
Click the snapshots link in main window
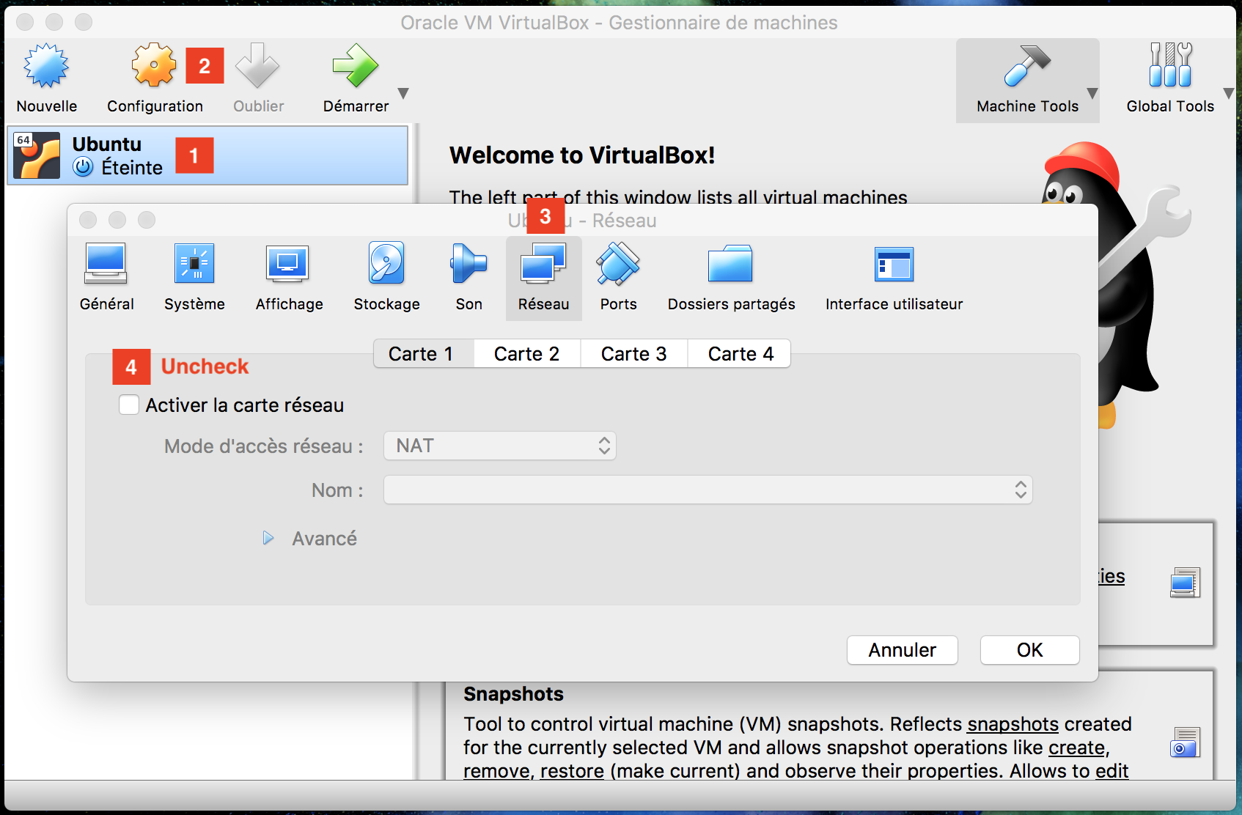(x=1013, y=724)
